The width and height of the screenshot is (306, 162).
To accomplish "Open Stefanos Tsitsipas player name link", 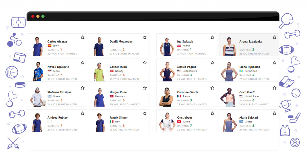I will pyautogui.click(x=59, y=92).
